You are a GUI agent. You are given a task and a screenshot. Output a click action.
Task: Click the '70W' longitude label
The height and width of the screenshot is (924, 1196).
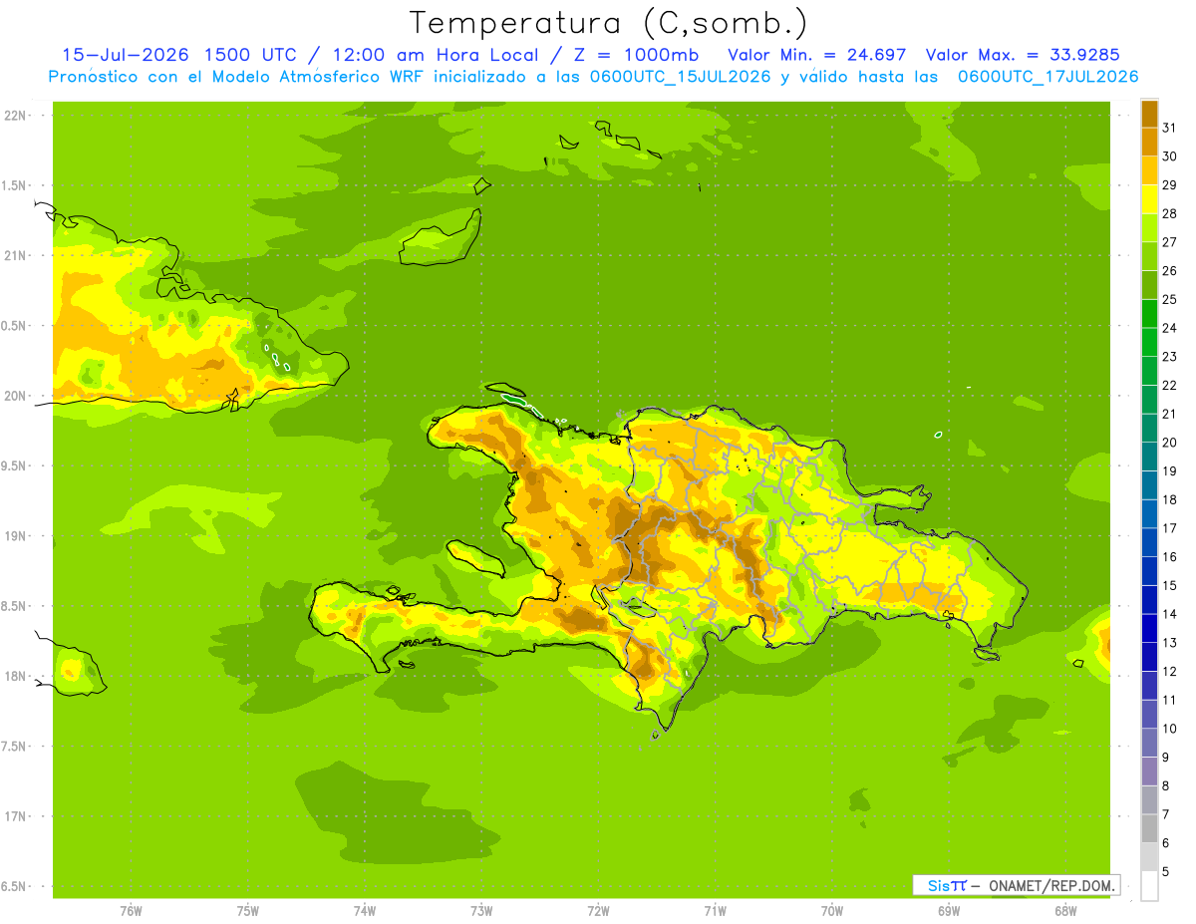(x=832, y=910)
